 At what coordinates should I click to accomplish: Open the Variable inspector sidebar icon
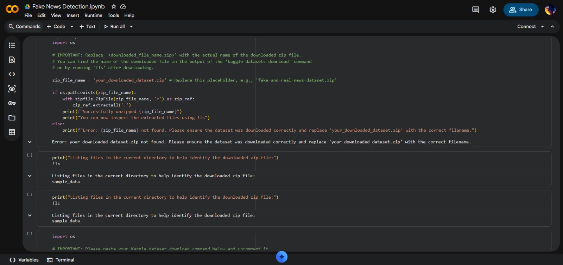[x=12, y=89]
